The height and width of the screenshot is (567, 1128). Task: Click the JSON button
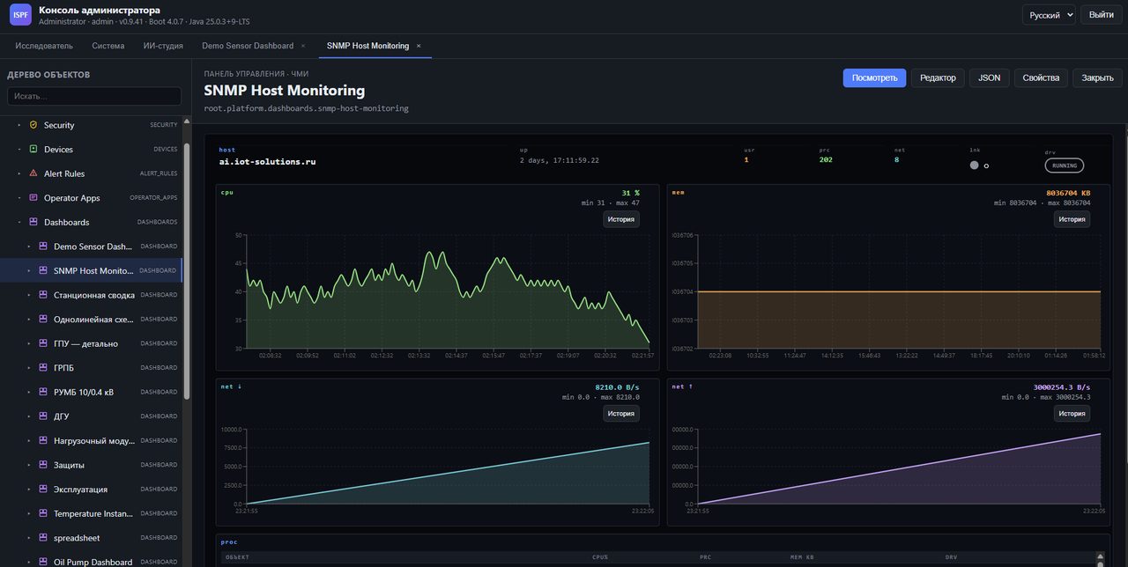tap(990, 77)
